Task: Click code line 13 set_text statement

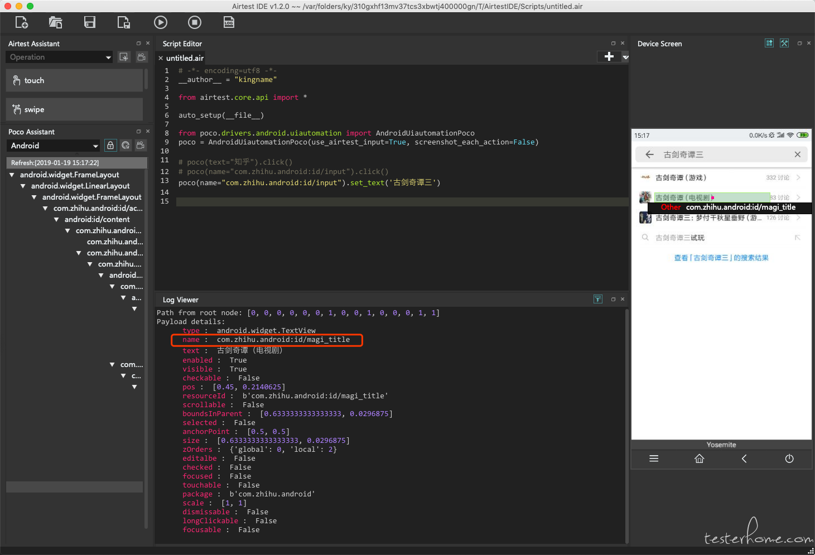Action: 309,182
